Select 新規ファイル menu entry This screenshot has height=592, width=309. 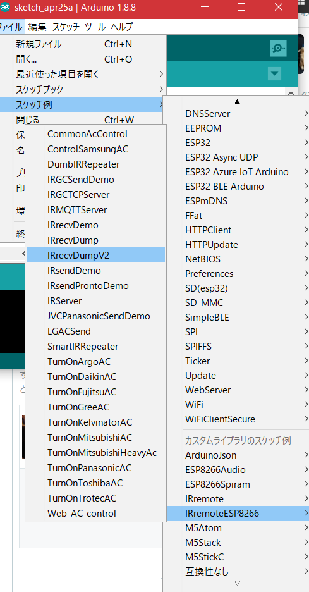point(83,44)
